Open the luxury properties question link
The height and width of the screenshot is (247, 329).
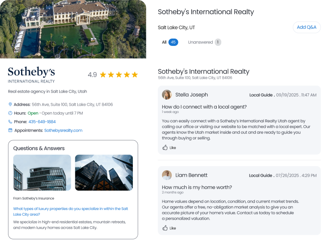(70, 211)
